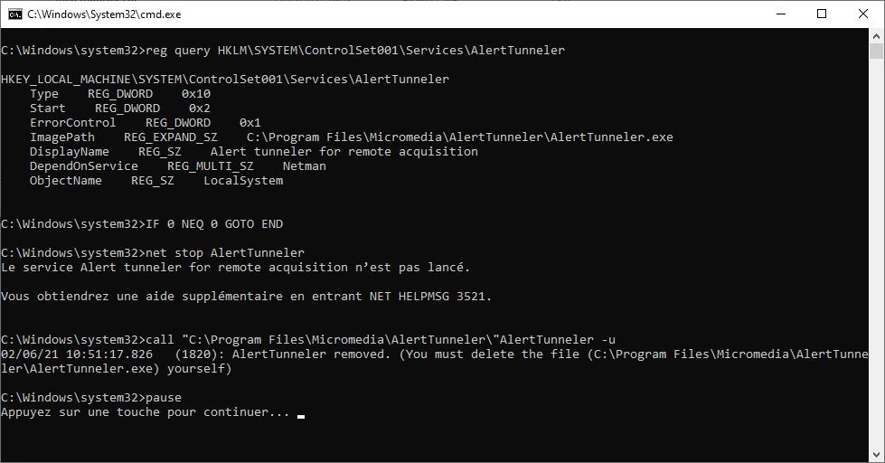Click the scrollbar up arrow
The image size is (885, 463).
[877, 37]
